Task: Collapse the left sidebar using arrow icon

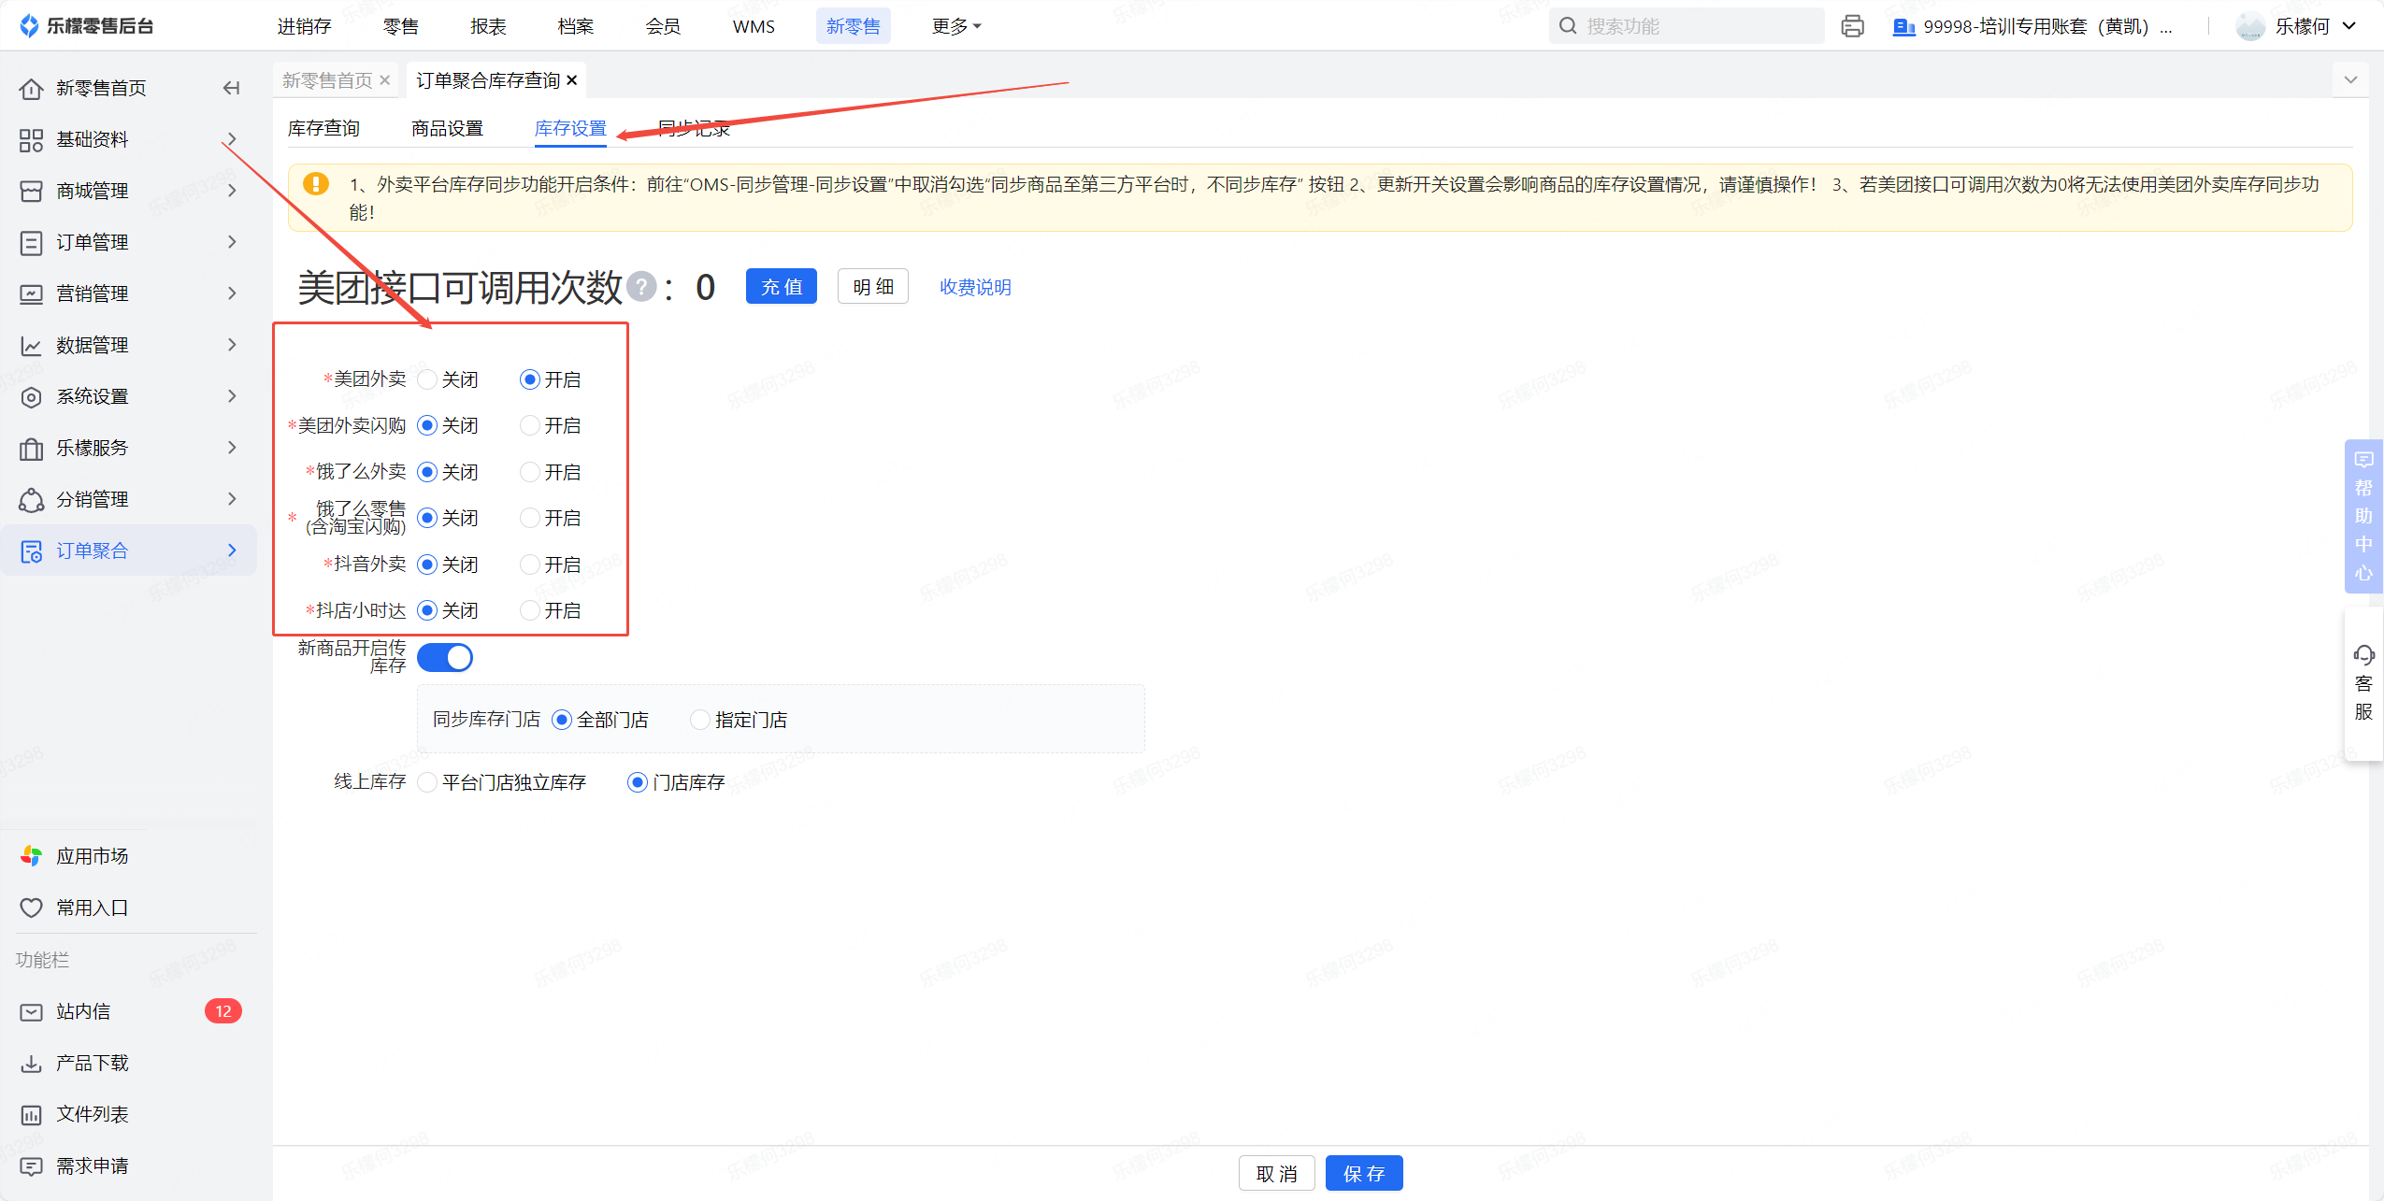Action: (x=231, y=88)
